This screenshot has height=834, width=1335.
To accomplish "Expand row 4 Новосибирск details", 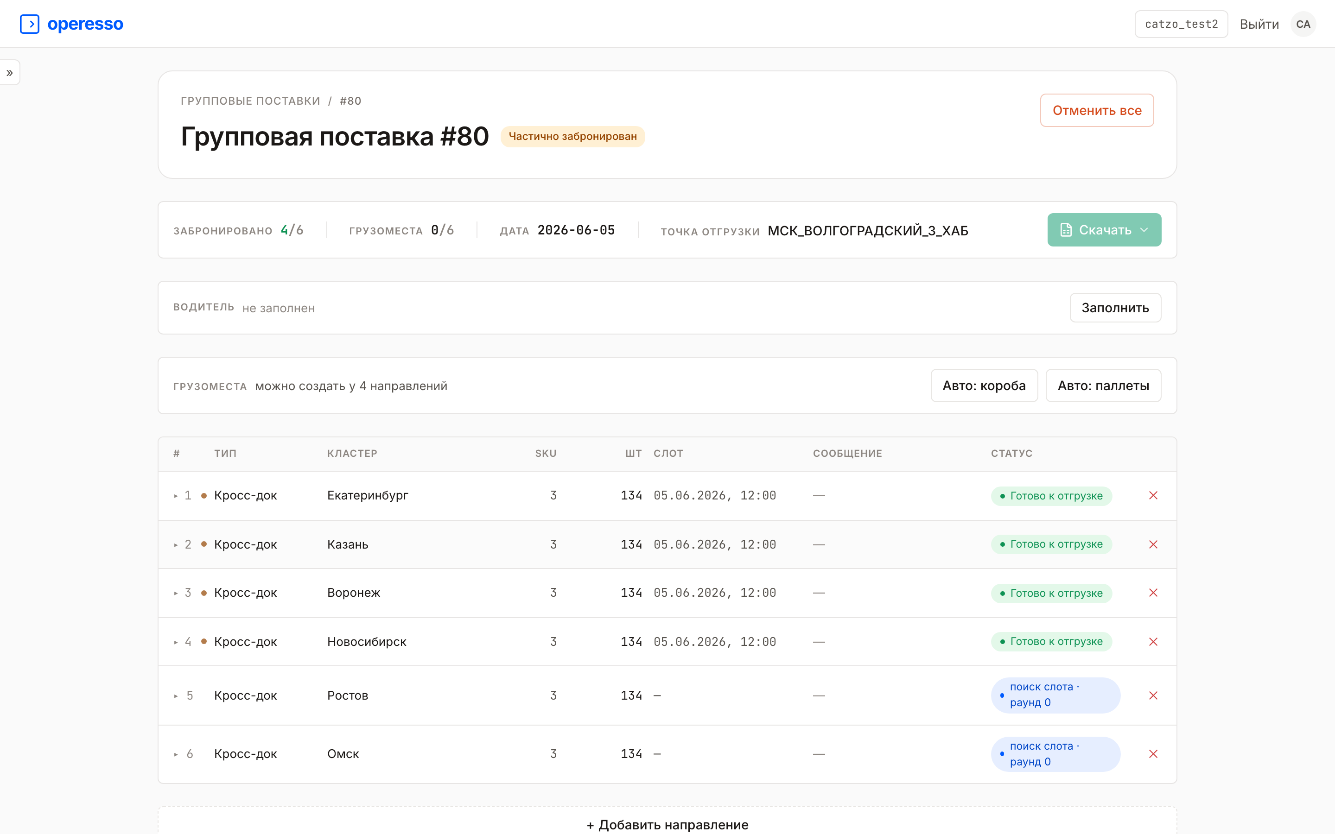I will point(176,642).
